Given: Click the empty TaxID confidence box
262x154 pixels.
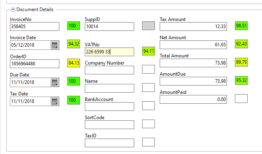Looking at the screenshot, I should (x=149, y=142).
